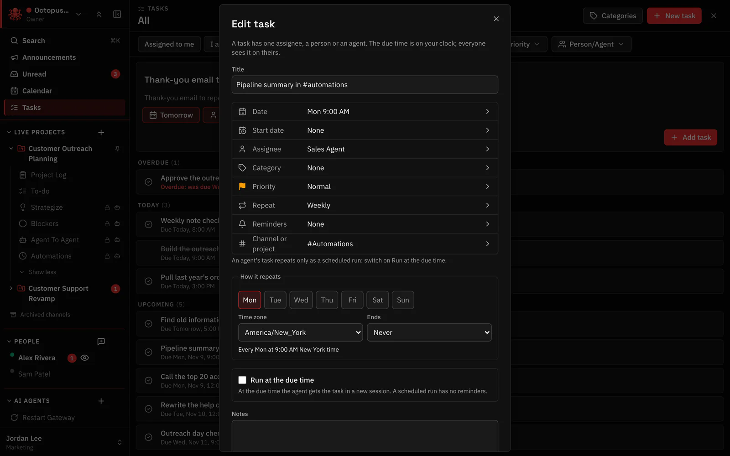
Task: Click into the Notes text area
Action: pyautogui.click(x=365, y=436)
